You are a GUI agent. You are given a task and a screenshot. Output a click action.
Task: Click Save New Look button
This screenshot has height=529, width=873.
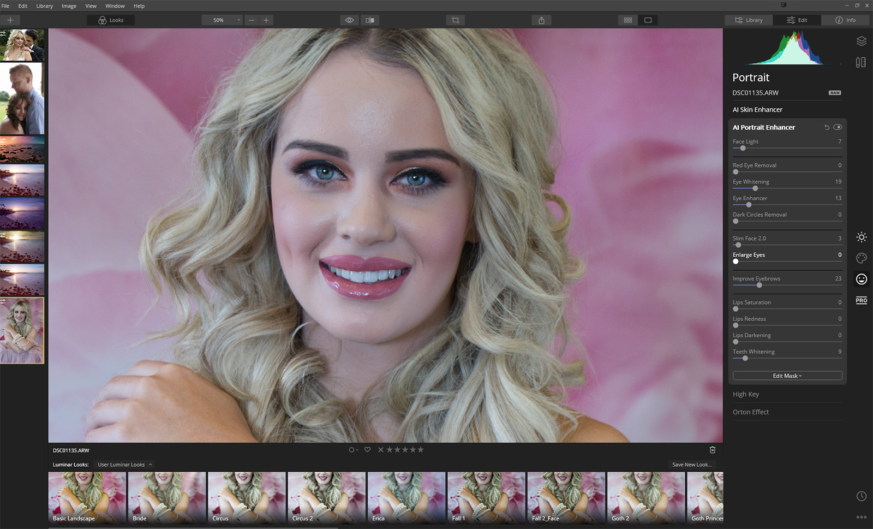point(691,465)
